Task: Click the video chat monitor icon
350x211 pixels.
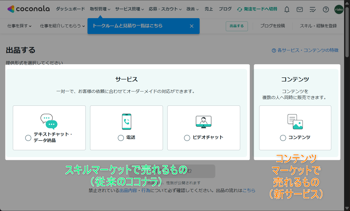Action: tap(203, 122)
